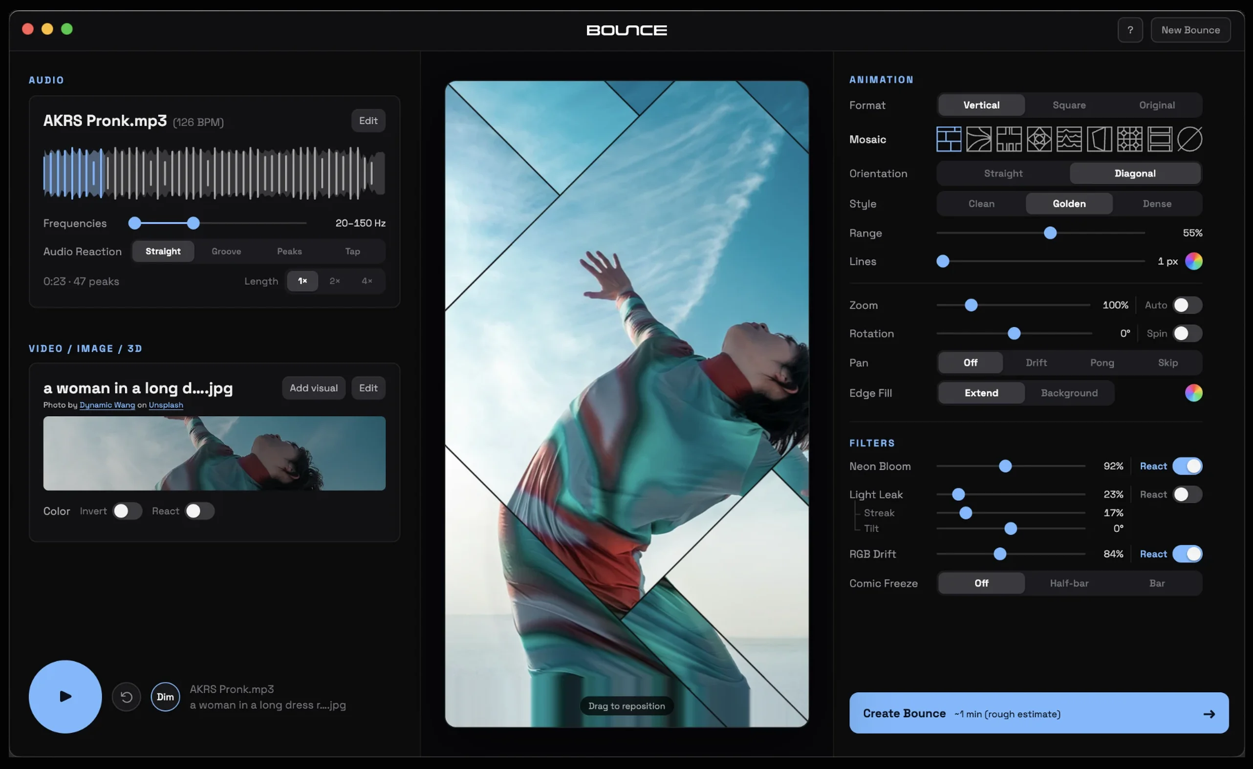Image resolution: width=1253 pixels, height=769 pixels.
Task: Switch Format to Square
Action: (1069, 105)
